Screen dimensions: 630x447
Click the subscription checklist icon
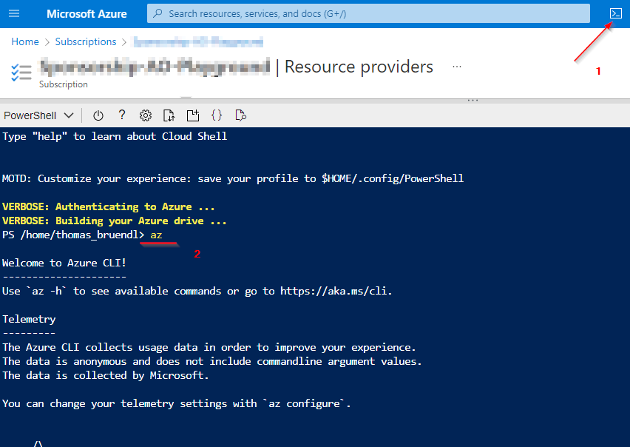21,73
